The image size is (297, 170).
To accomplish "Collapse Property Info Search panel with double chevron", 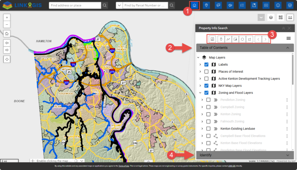I will tap(284, 28).
